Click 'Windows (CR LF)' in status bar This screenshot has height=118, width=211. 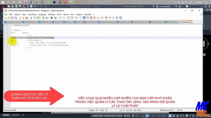tap(167, 110)
